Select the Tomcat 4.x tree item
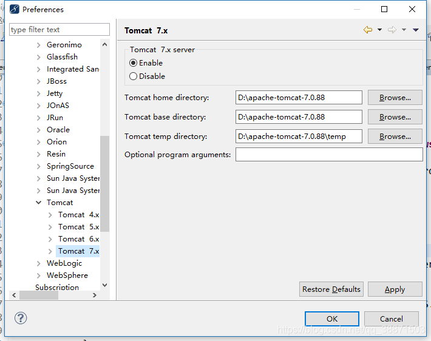 click(x=79, y=215)
